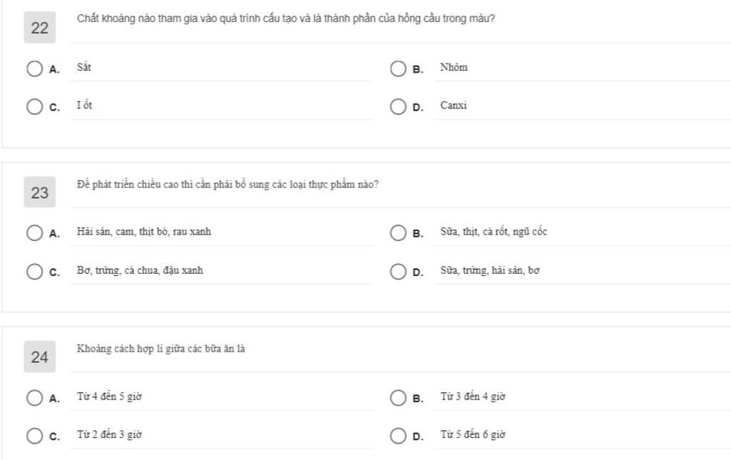731x460 pixels.
Task: Pick 'Sữa, thịt, cà rốt, ngũ cốc' option
Action: click(x=398, y=232)
